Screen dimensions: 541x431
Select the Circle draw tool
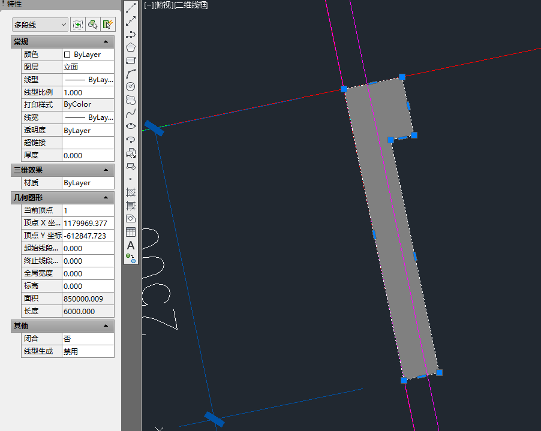click(131, 87)
